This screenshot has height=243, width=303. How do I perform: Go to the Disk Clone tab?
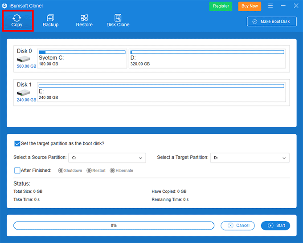tap(118, 20)
